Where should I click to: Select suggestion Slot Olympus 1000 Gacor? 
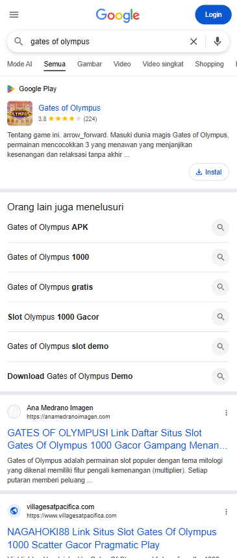pyautogui.click(x=53, y=316)
